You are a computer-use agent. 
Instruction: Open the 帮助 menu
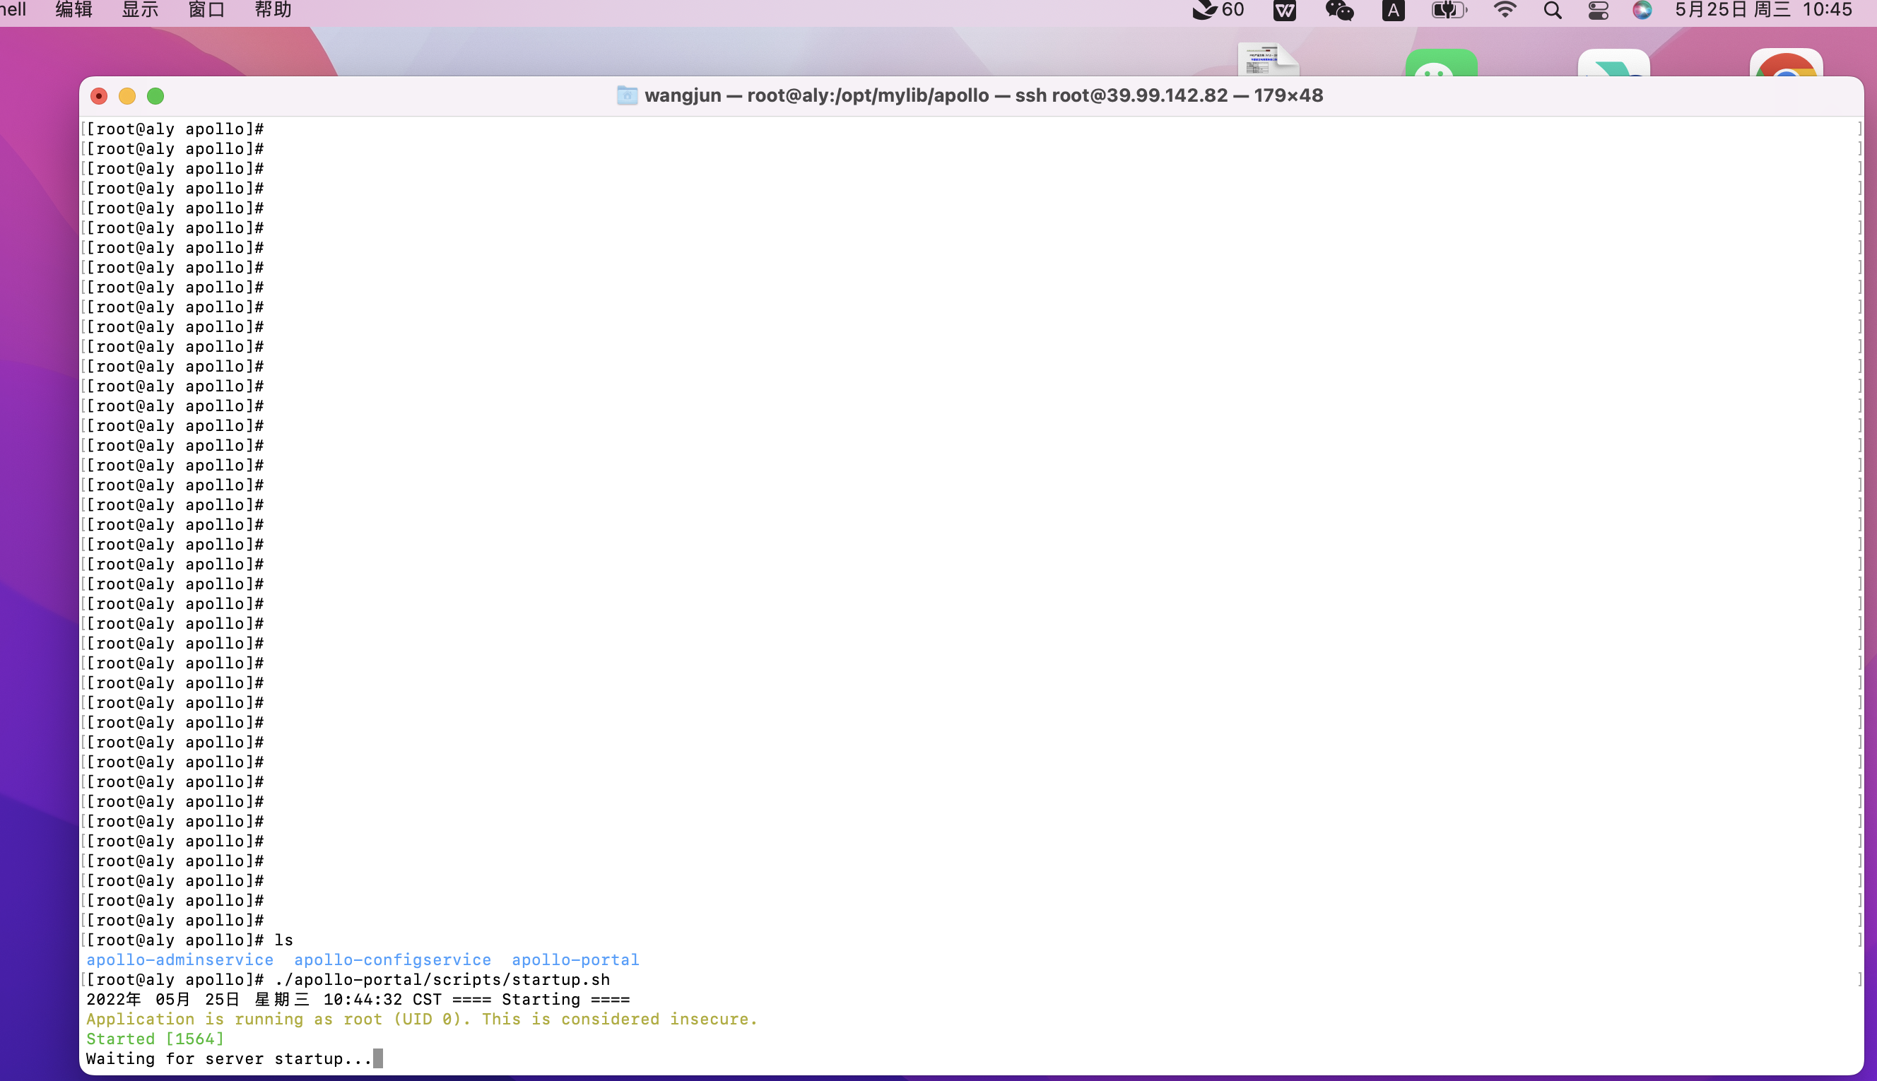tap(273, 11)
